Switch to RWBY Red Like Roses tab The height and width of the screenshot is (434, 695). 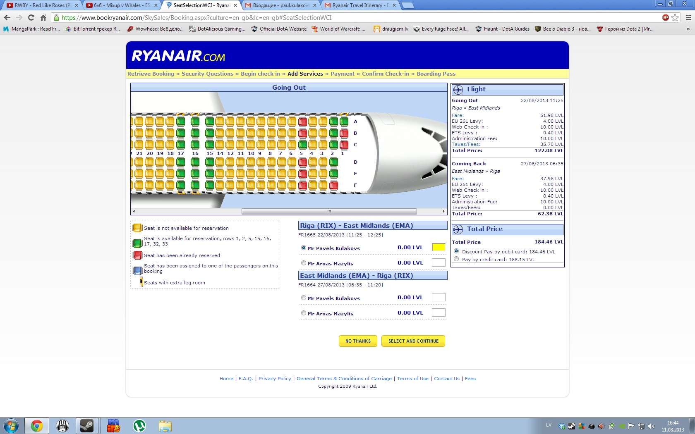point(43,5)
